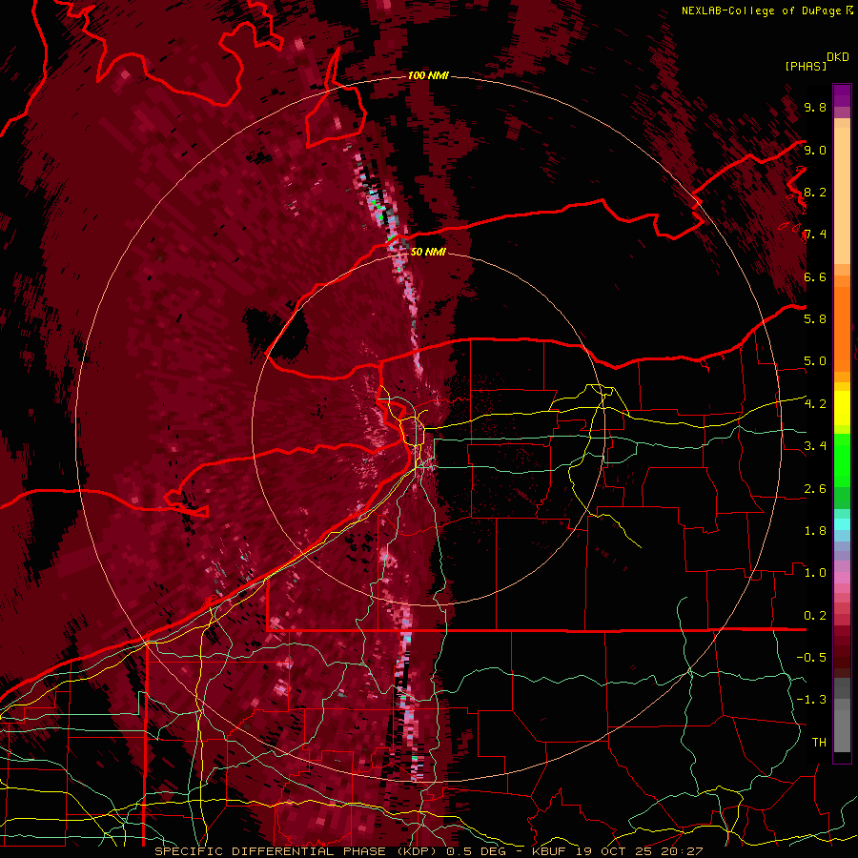Image resolution: width=858 pixels, height=858 pixels.
Task: Click the 5.8 scale label
Action: point(815,319)
